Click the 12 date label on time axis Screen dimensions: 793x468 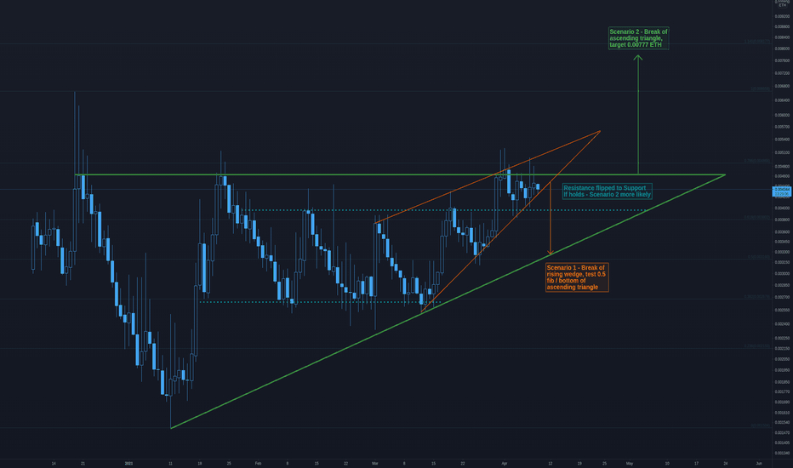[551, 464]
